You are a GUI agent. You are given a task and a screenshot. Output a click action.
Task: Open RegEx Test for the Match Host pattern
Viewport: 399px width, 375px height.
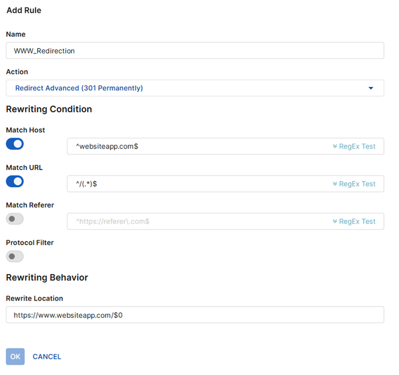point(357,147)
